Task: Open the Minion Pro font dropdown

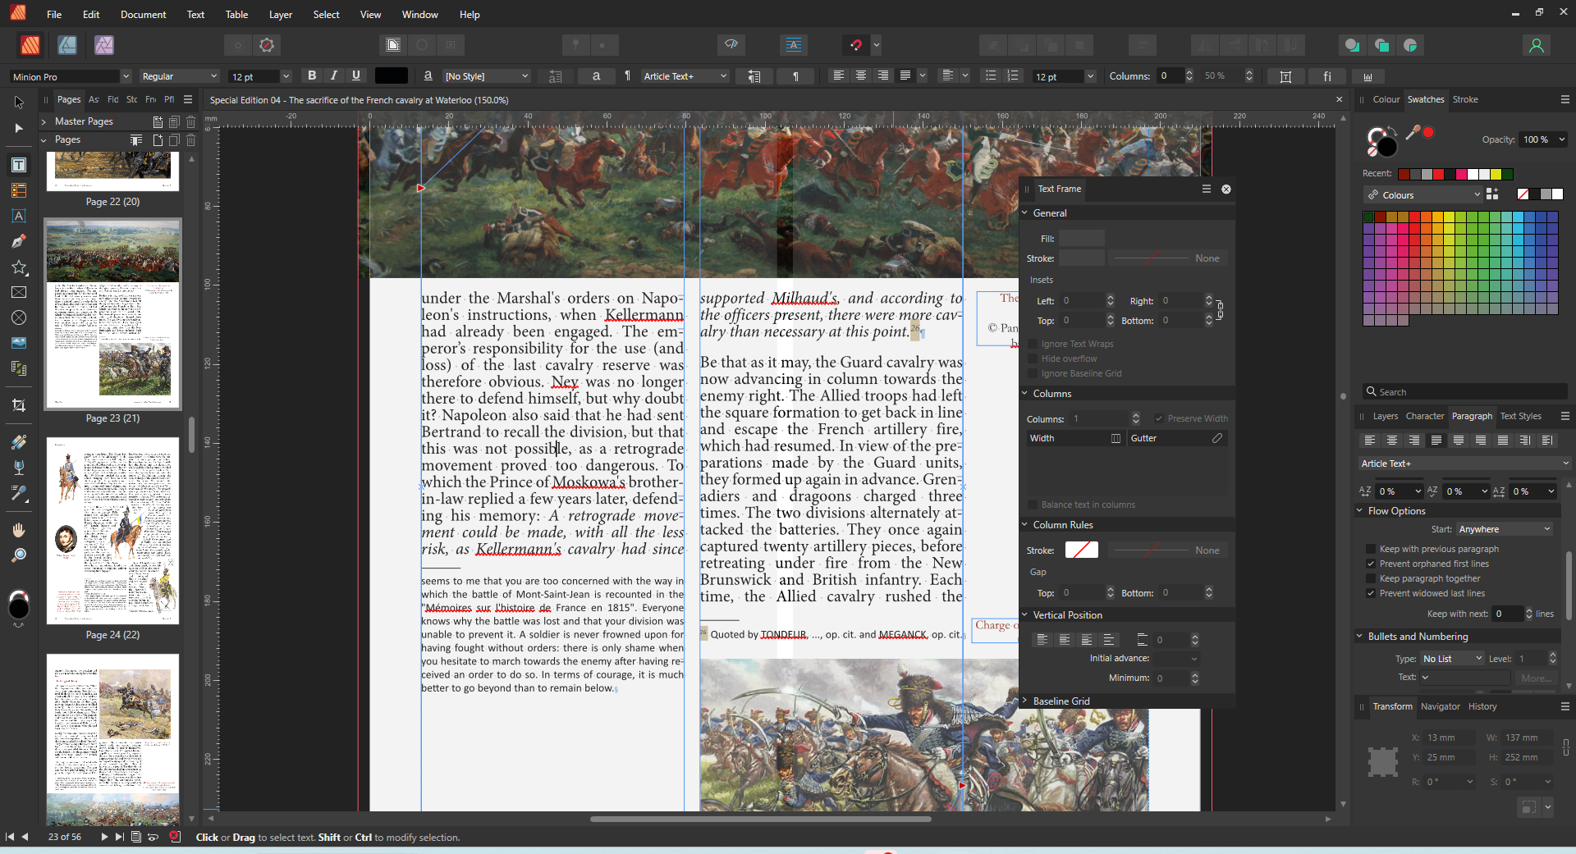Action: click(x=126, y=76)
